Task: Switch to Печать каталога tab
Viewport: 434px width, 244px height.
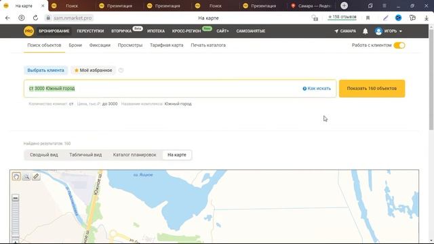Action: tap(208, 45)
